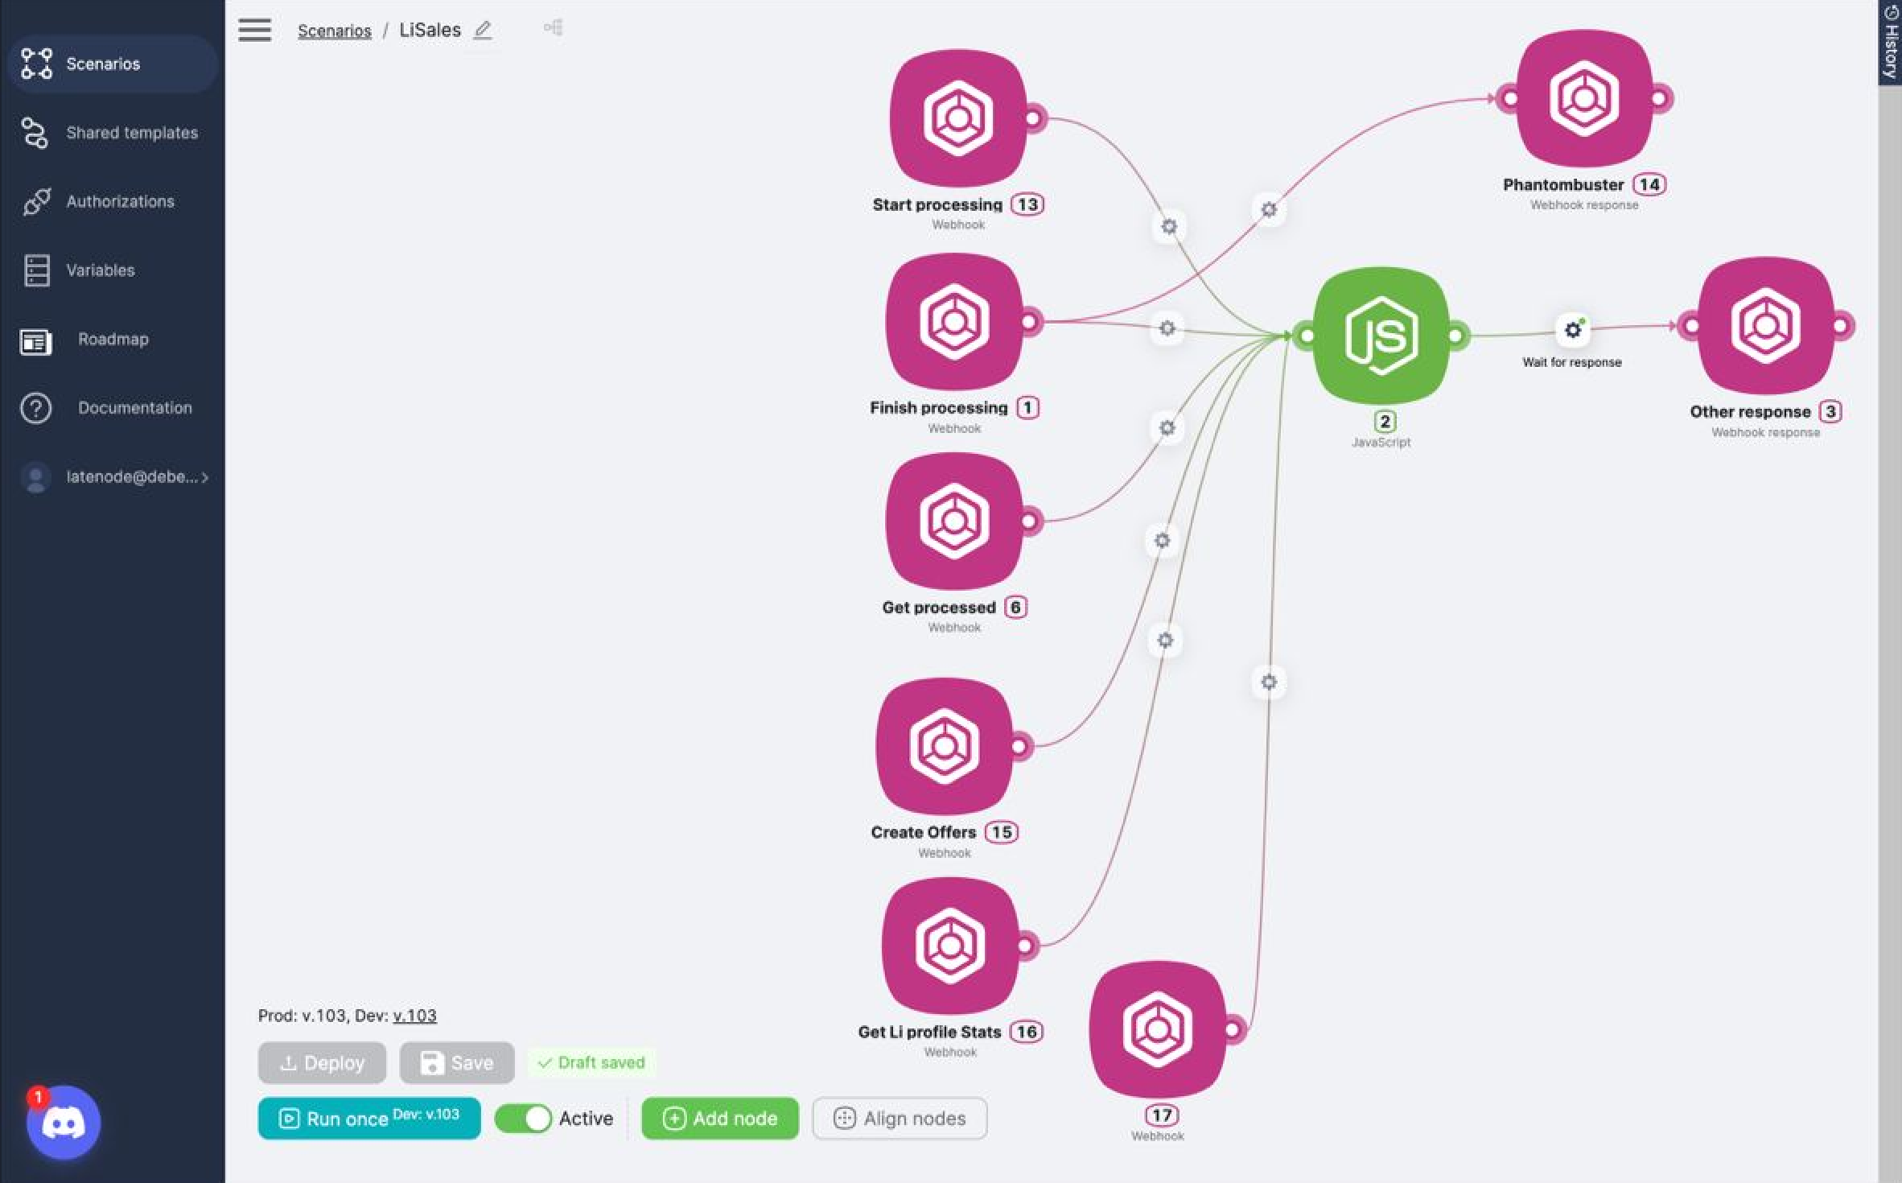
Task: Click the pencil icon to rename LiSales
Action: point(482,31)
